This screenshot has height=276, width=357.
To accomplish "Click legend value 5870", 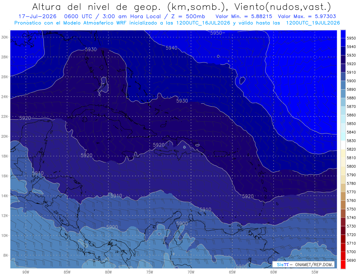I will point(351,106).
